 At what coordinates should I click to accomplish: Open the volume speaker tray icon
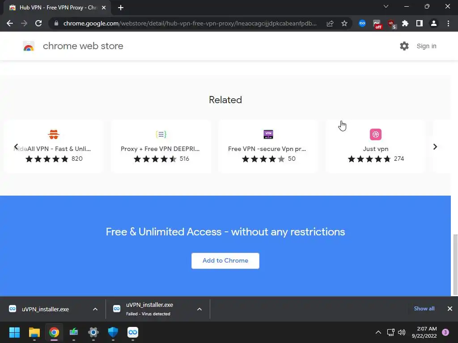pos(402,332)
